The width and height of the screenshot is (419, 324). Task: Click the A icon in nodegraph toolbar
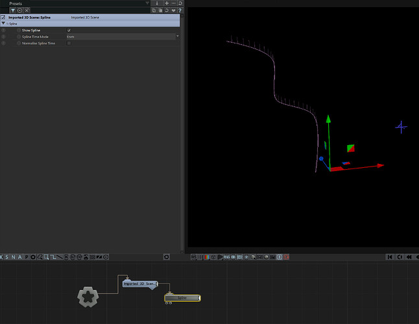pos(19,257)
